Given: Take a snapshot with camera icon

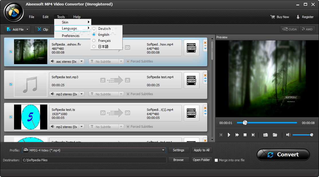Looking at the screenshot, I should (x=265, y=135).
